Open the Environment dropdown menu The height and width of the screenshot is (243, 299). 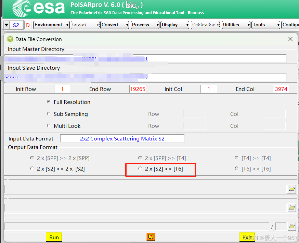(x=51, y=25)
